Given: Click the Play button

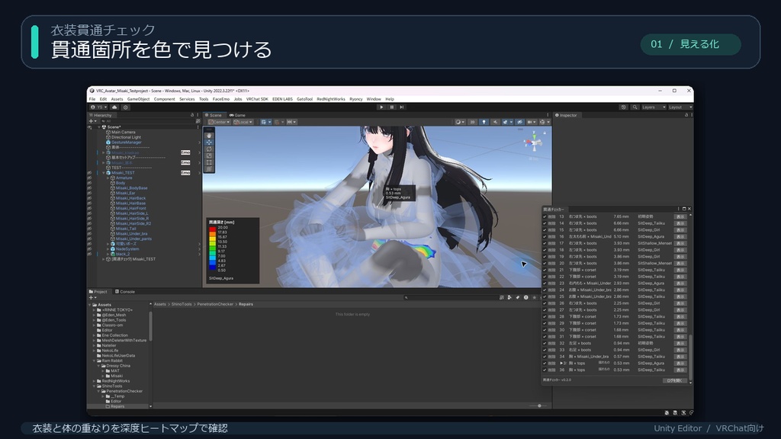Looking at the screenshot, I should pyautogui.click(x=381, y=107).
